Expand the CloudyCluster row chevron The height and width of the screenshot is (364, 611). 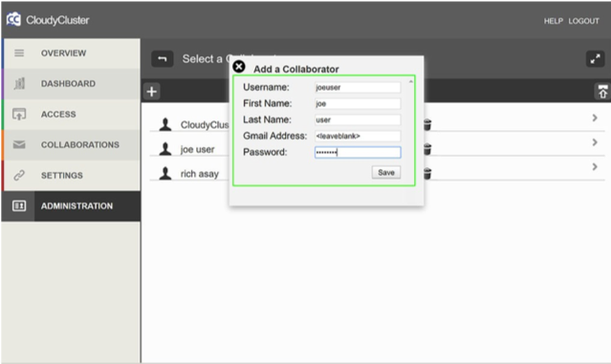click(595, 118)
